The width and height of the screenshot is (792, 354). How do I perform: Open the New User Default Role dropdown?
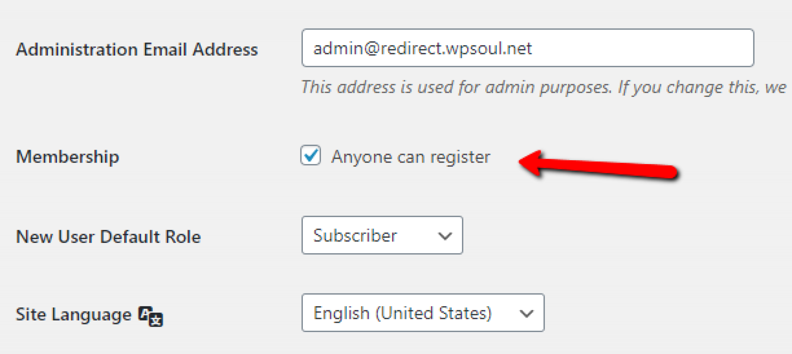pyautogui.click(x=382, y=235)
